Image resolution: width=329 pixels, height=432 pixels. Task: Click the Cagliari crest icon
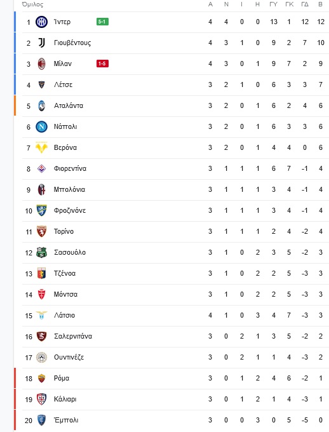(42, 399)
